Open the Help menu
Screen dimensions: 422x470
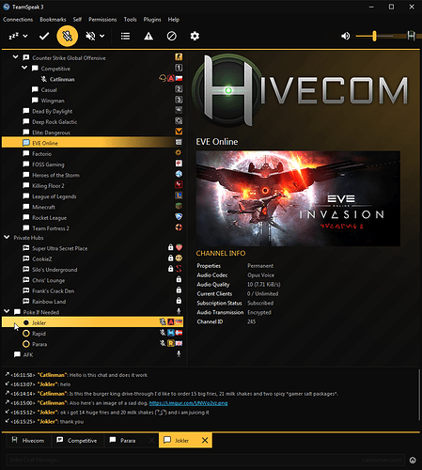pos(174,20)
